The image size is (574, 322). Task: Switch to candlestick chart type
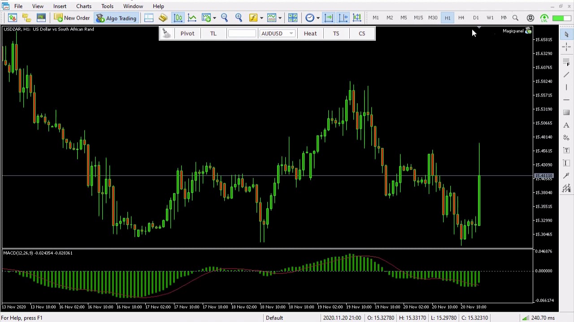(x=178, y=18)
